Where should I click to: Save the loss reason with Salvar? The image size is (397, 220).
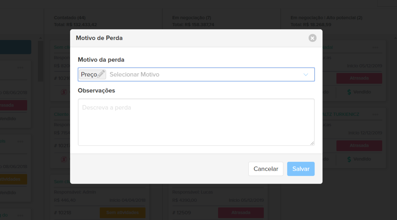click(x=301, y=169)
